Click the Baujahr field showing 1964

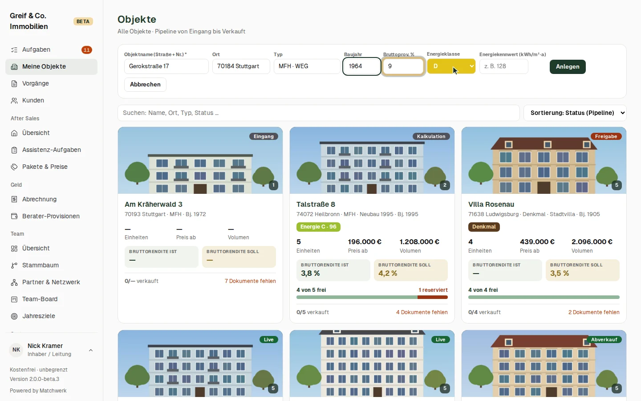pos(362,66)
